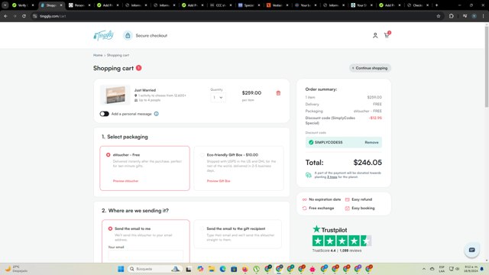Click the Tinggly logo
Viewport: 489px width, 275px height.
click(x=103, y=36)
